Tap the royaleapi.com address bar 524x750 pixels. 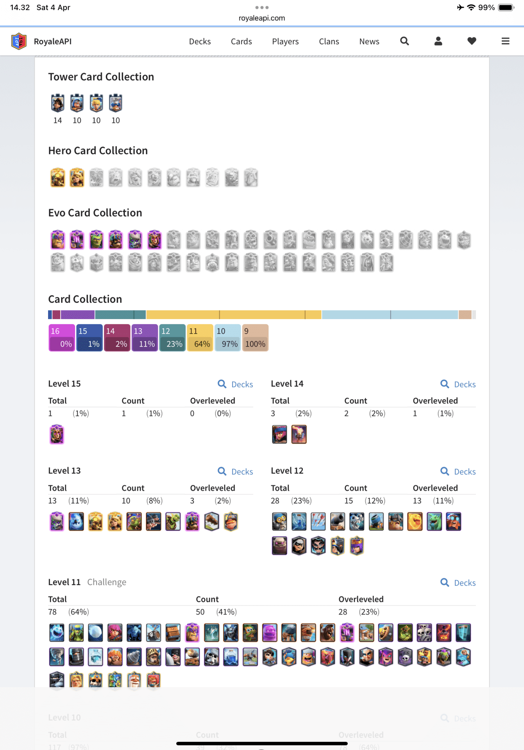coord(262,18)
